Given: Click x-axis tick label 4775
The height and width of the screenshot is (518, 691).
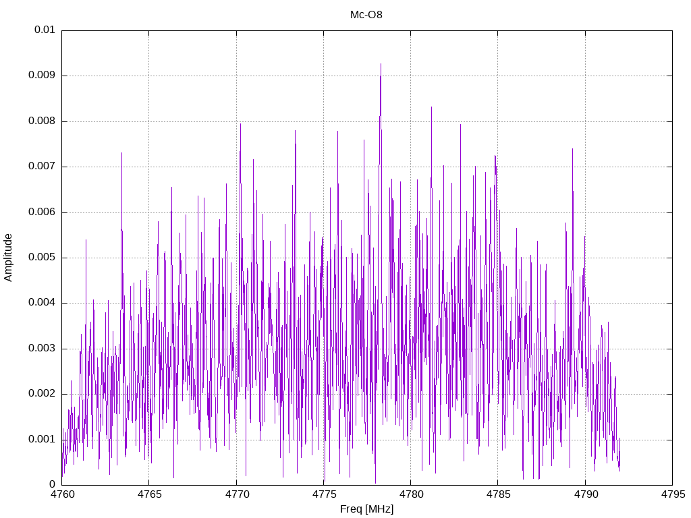Looking at the screenshot, I should click(324, 494).
